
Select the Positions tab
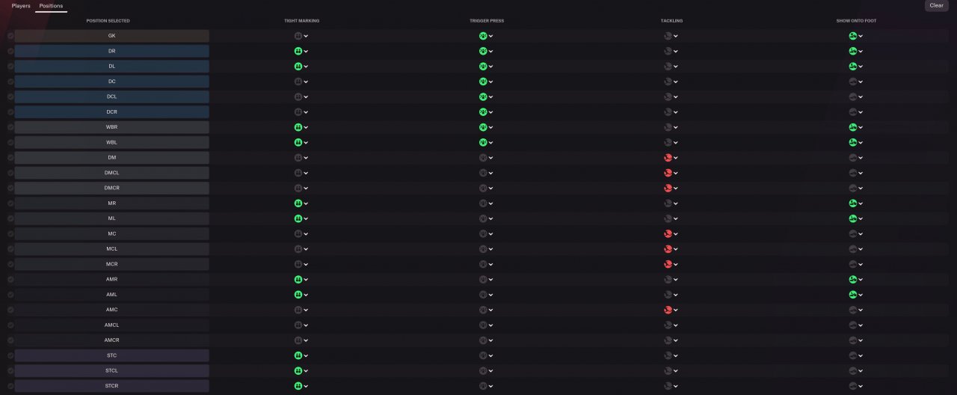tap(51, 6)
